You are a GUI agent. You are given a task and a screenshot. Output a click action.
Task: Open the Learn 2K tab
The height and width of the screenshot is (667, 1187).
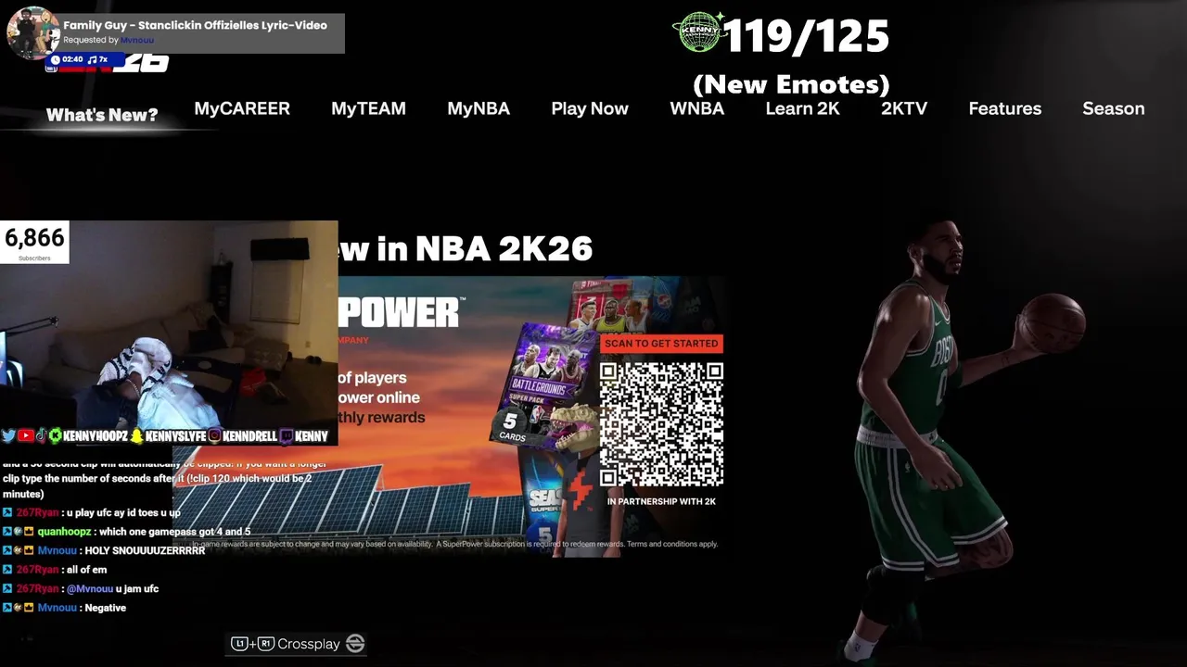(802, 108)
